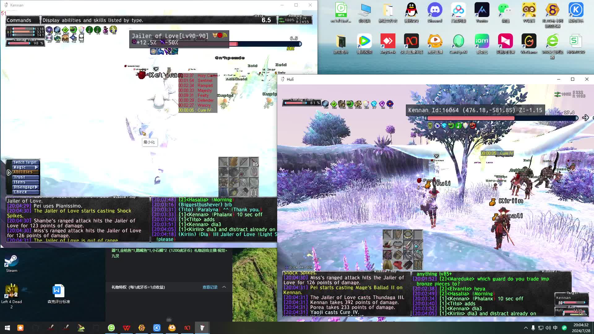Toggle the microphone tray icon
The height and width of the screenshot is (334, 594).
(533, 328)
